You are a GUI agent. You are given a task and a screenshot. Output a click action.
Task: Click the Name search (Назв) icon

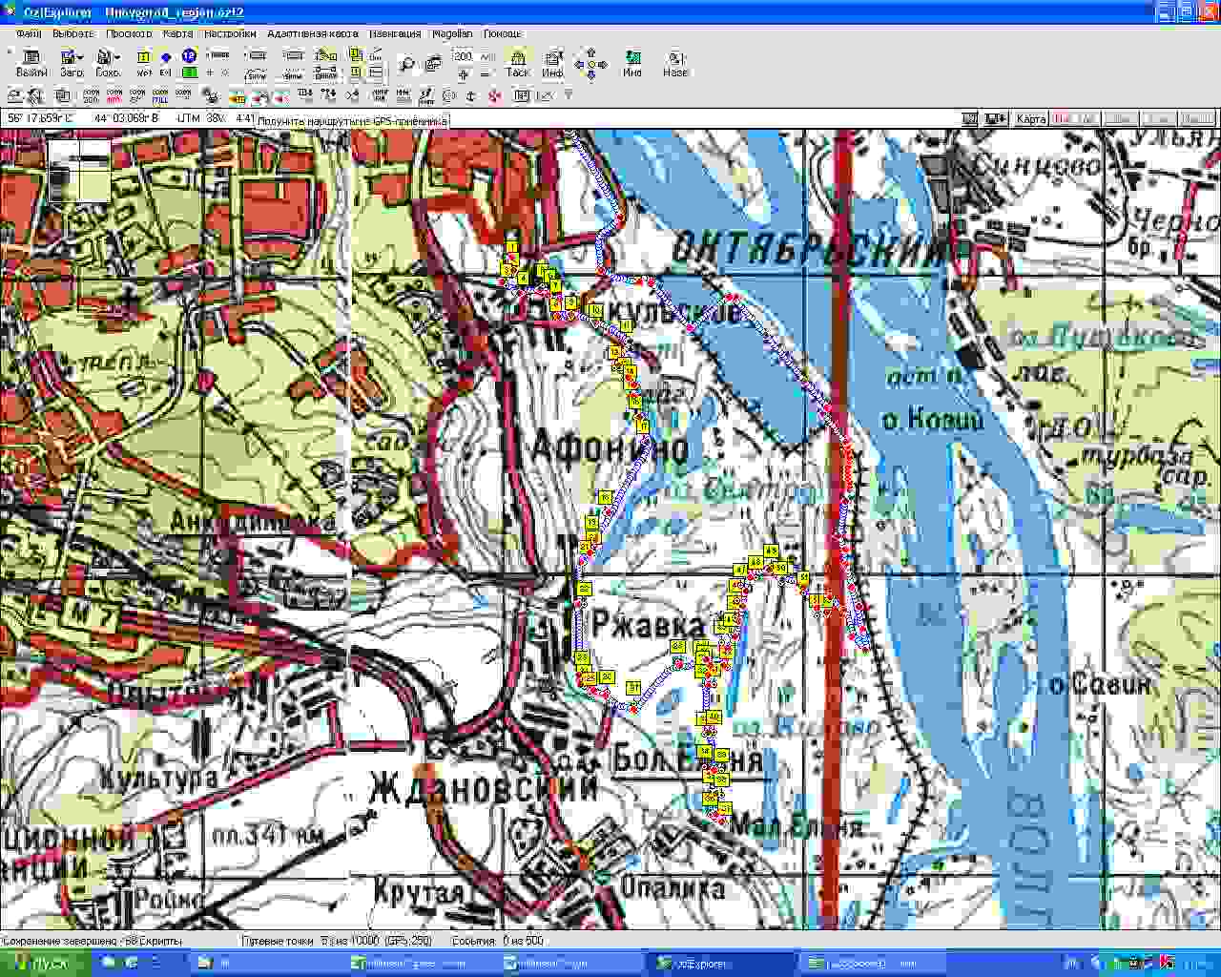point(674,63)
